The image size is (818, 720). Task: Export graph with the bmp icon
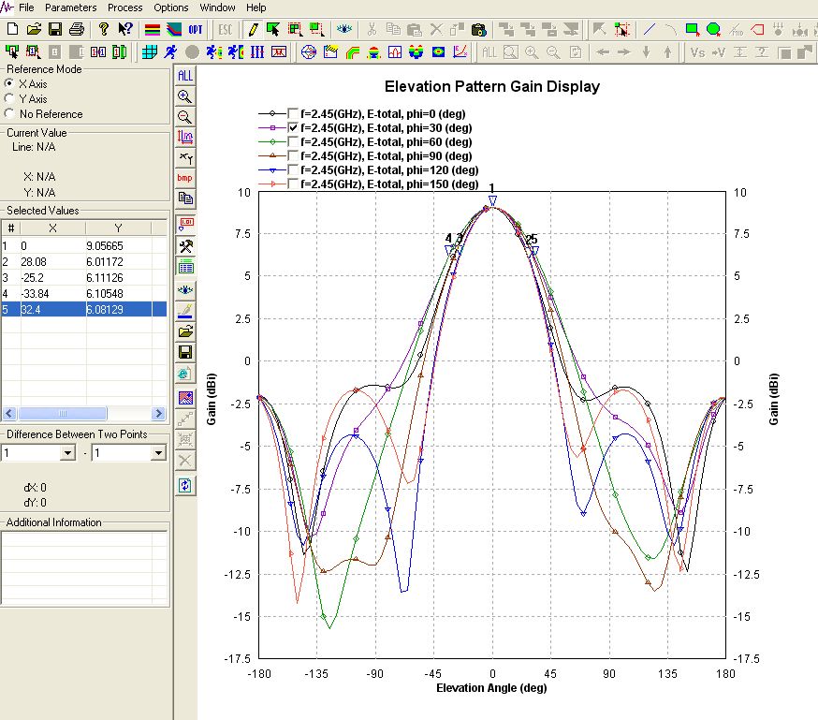pyautogui.click(x=185, y=178)
